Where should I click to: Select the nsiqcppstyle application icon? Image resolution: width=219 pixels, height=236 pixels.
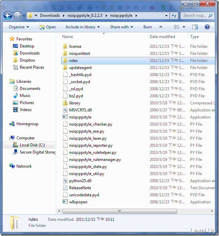point(65,117)
